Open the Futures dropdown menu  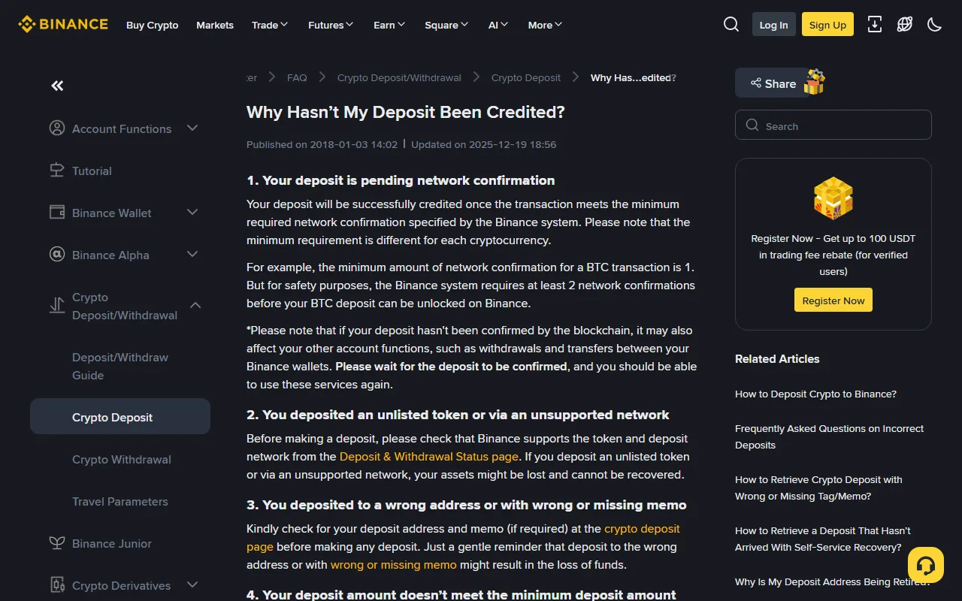click(331, 25)
